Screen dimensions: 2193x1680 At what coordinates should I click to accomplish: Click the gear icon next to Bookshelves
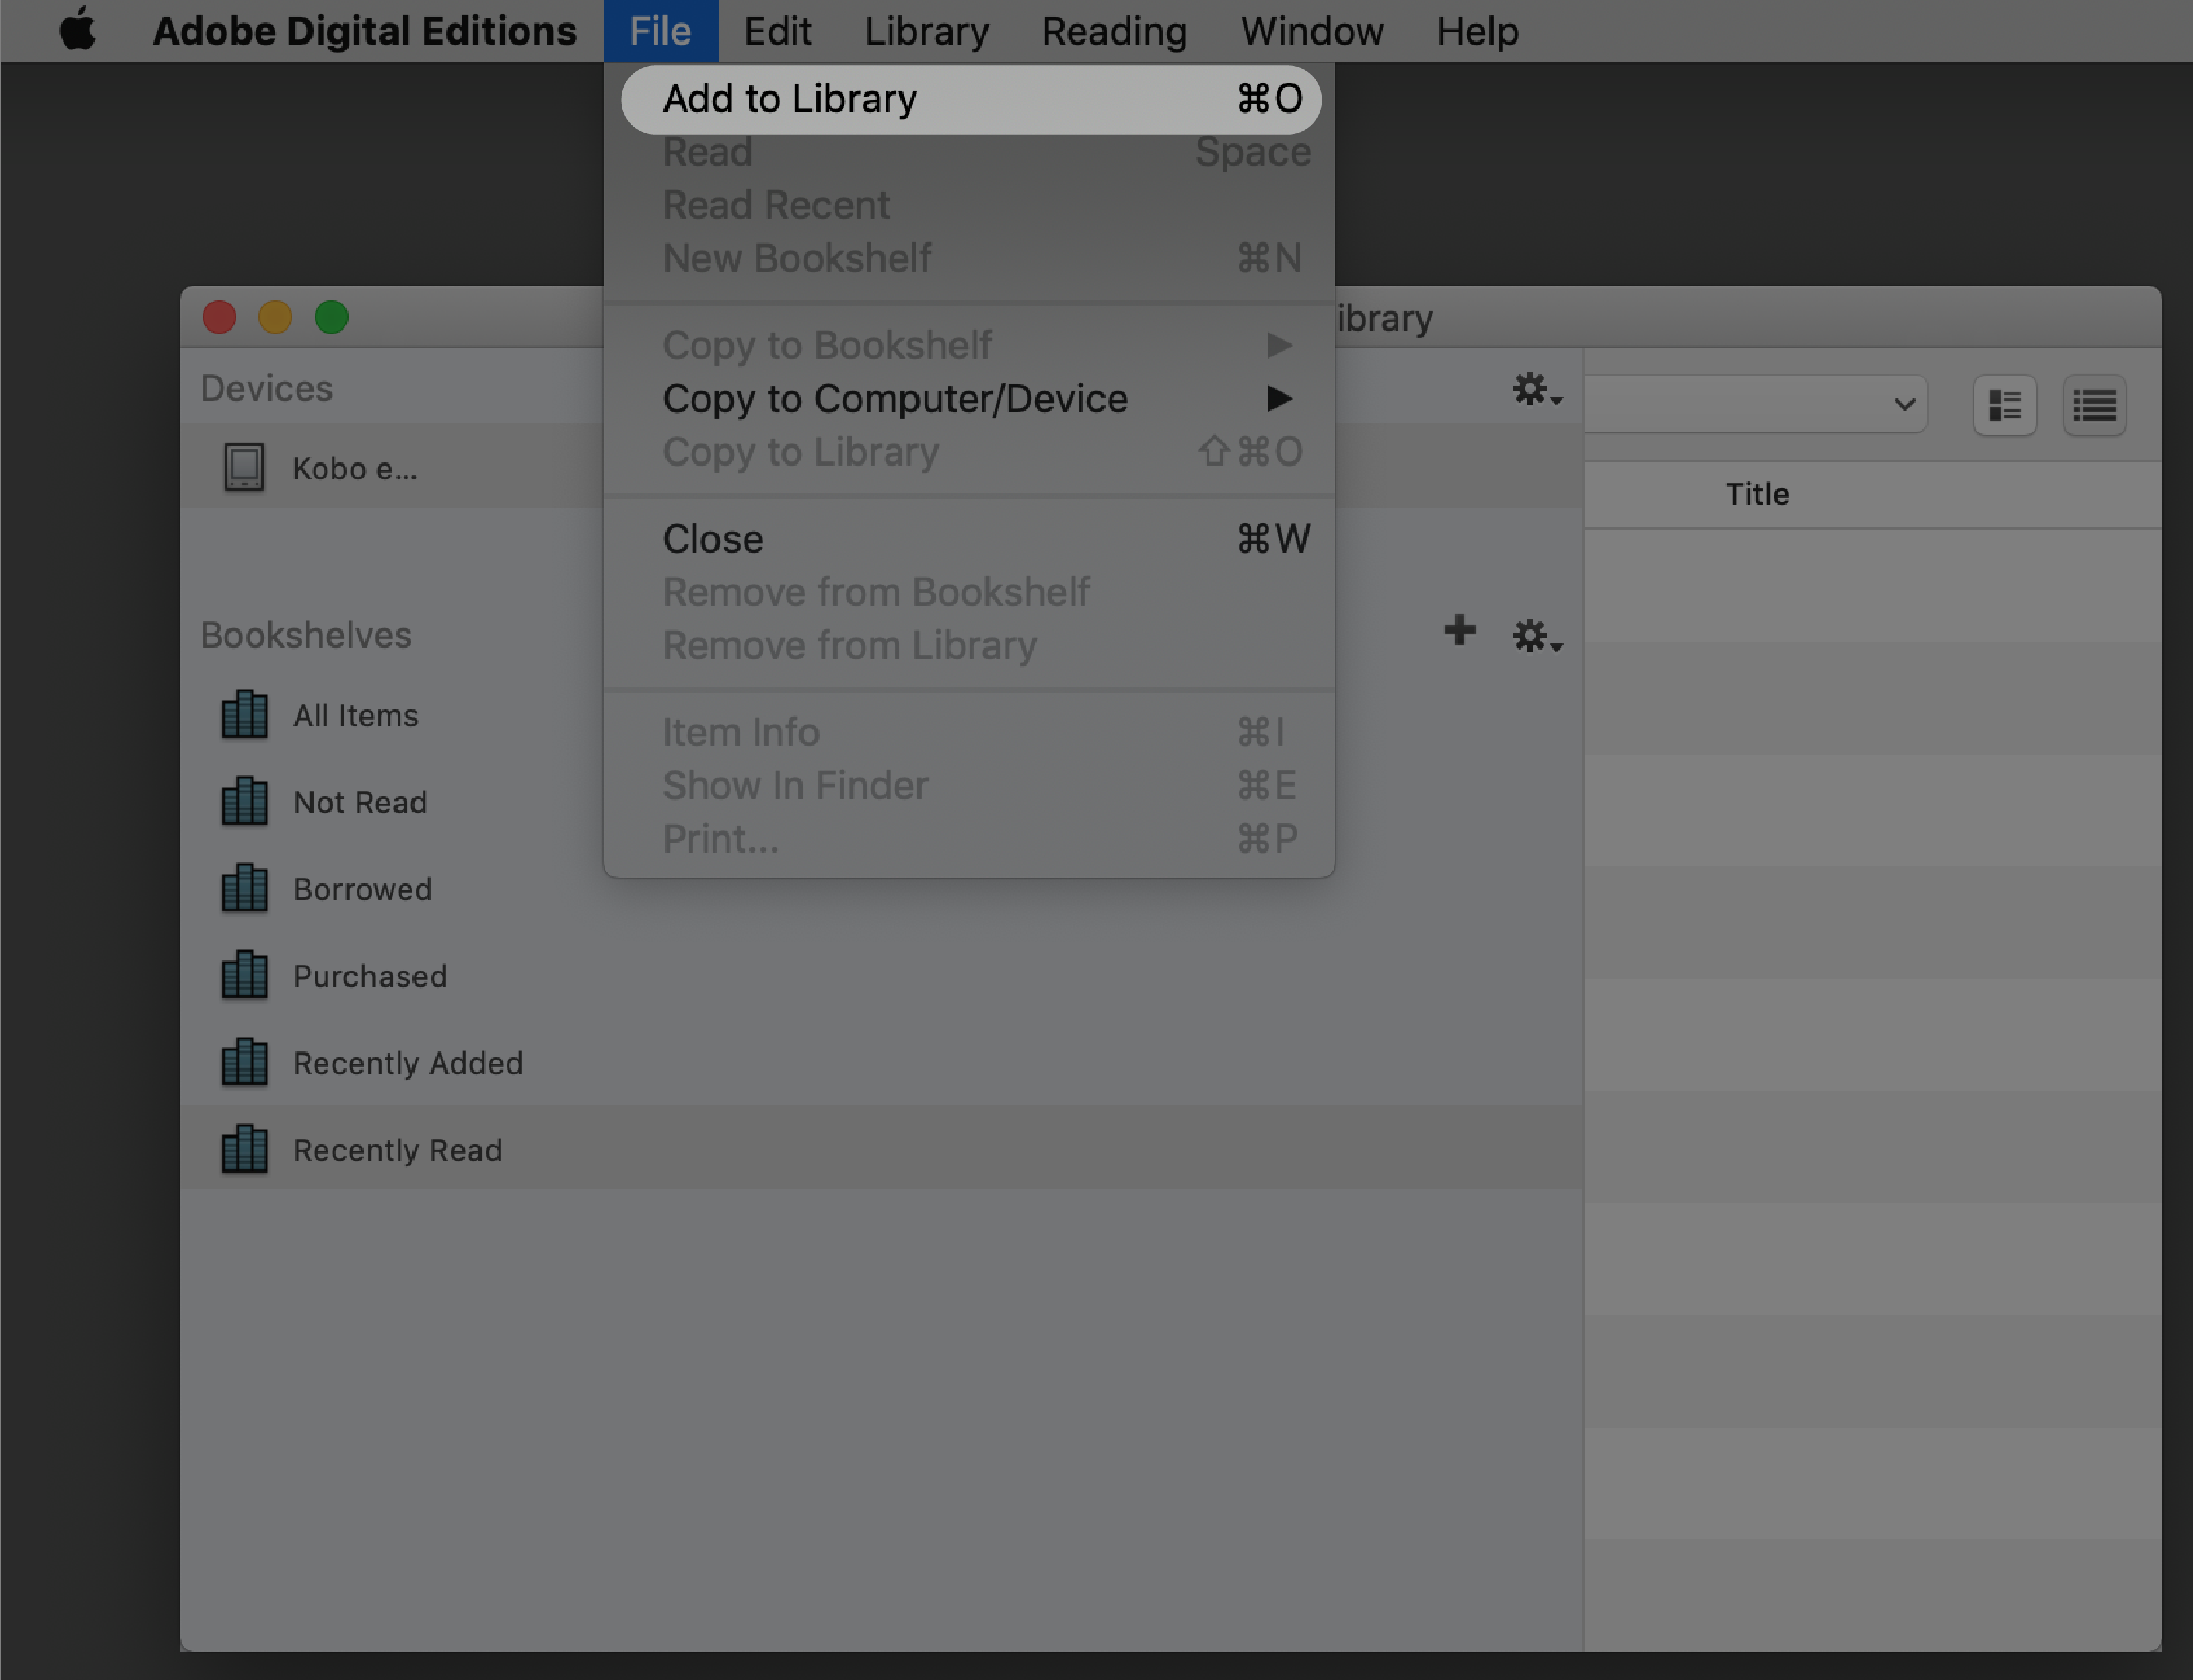tap(1532, 632)
